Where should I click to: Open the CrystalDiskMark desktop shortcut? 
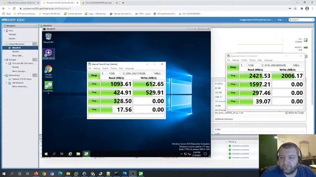(48, 87)
